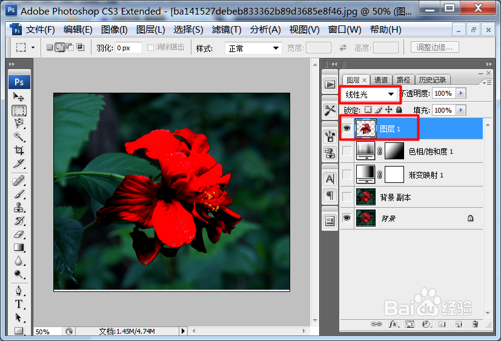Select the Dodge tool
The height and width of the screenshot is (341, 501).
coord(19,274)
